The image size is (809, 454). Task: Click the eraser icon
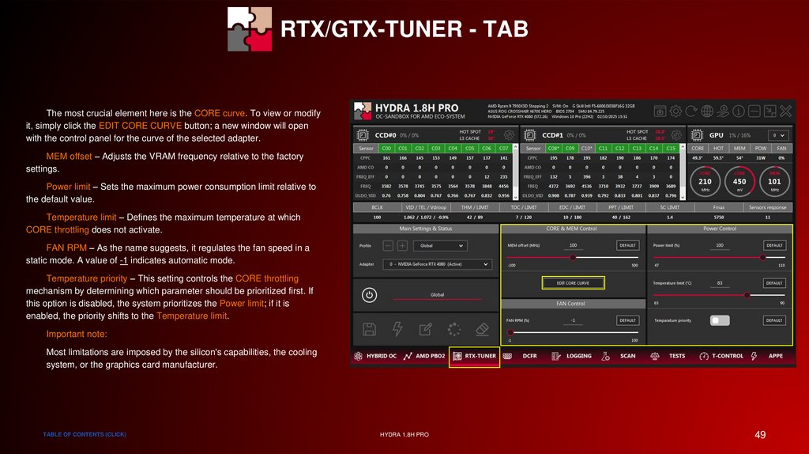[x=482, y=329]
